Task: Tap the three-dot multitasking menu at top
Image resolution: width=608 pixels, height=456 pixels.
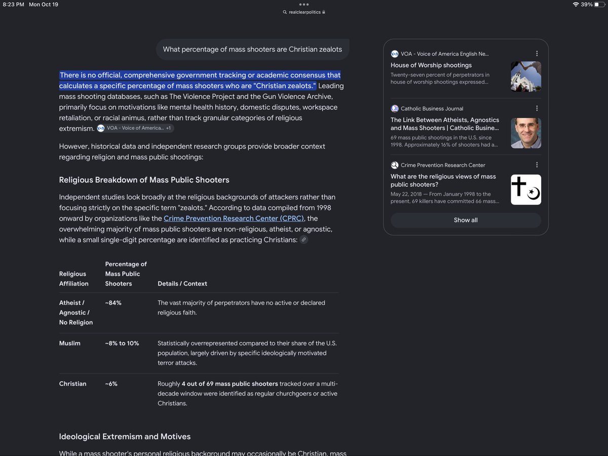Action: pyautogui.click(x=304, y=4)
